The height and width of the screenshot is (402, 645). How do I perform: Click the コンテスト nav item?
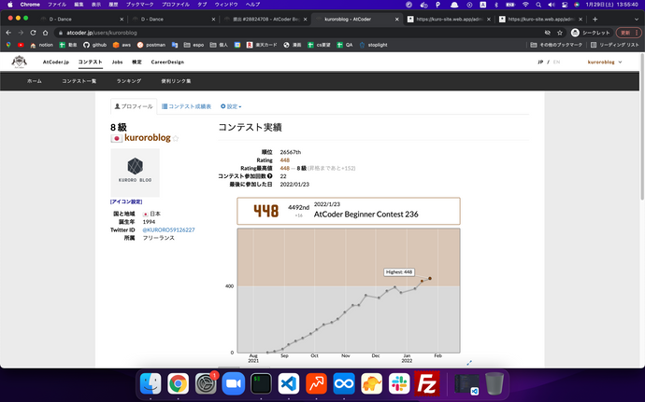coord(91,62)
